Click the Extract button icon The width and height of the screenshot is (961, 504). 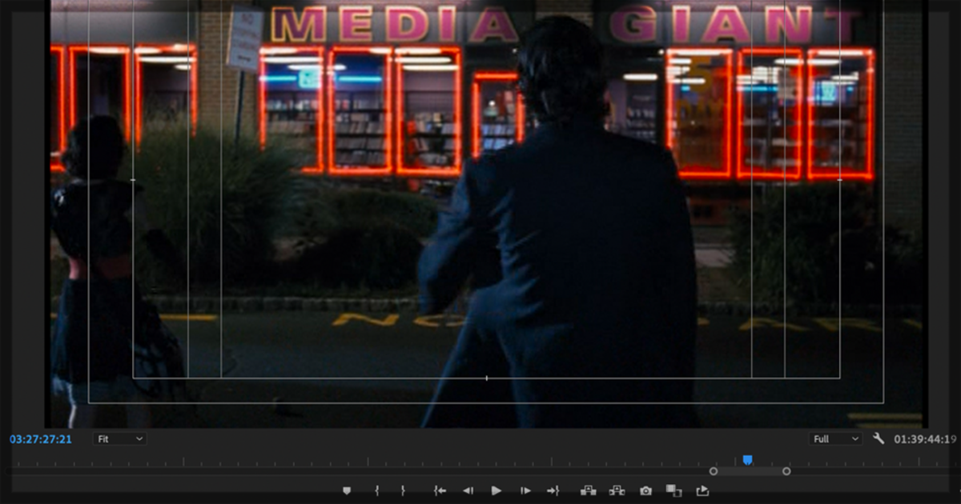(617, 490)
